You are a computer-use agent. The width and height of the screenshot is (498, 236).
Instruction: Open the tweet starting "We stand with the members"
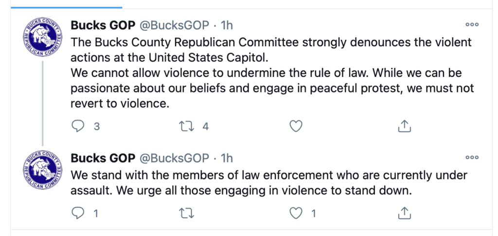tap(268, 183)
